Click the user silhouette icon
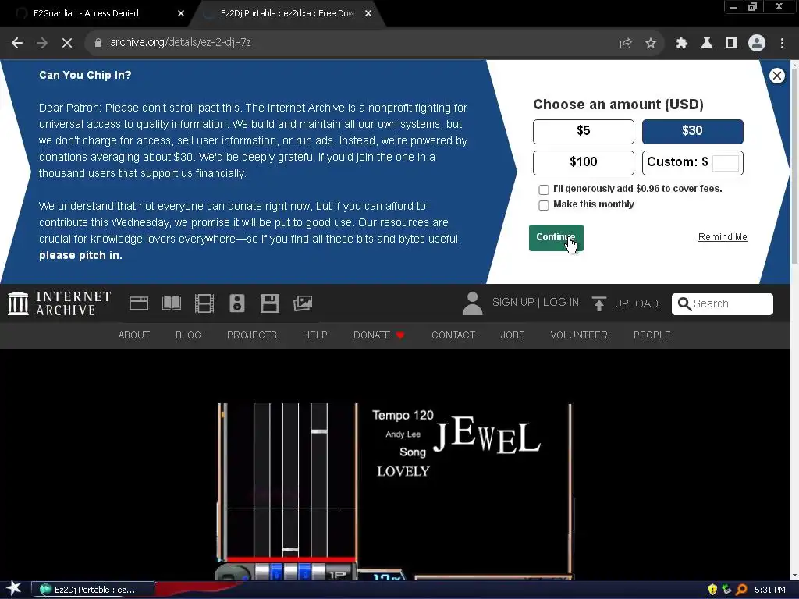 click(x=472, y=303)
